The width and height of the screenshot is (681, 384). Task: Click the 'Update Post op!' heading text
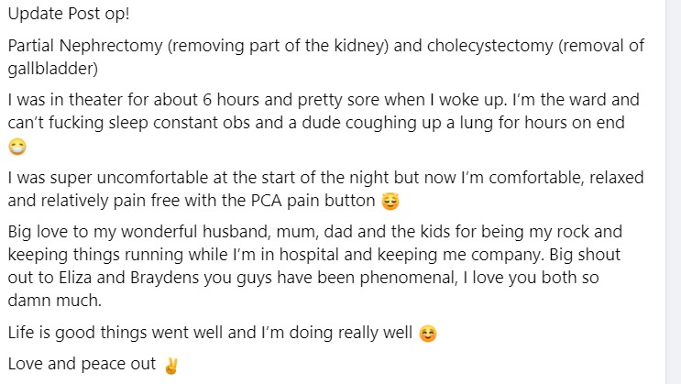click(x=69, y=14)
